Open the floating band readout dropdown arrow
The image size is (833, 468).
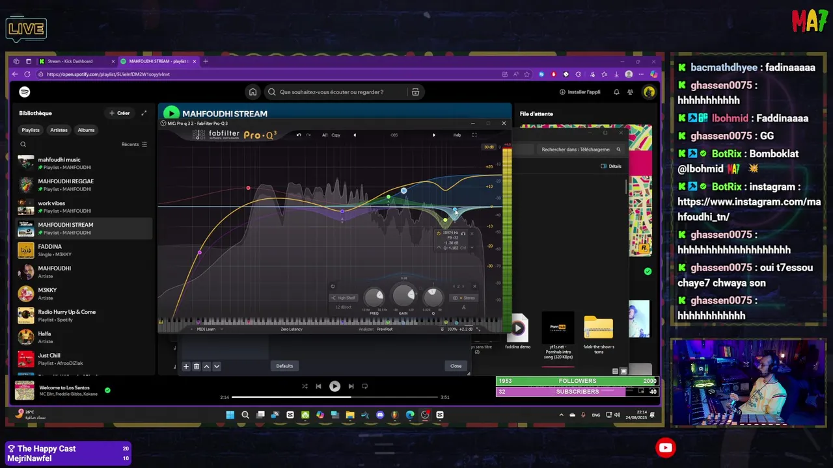[x=472, y=248]
